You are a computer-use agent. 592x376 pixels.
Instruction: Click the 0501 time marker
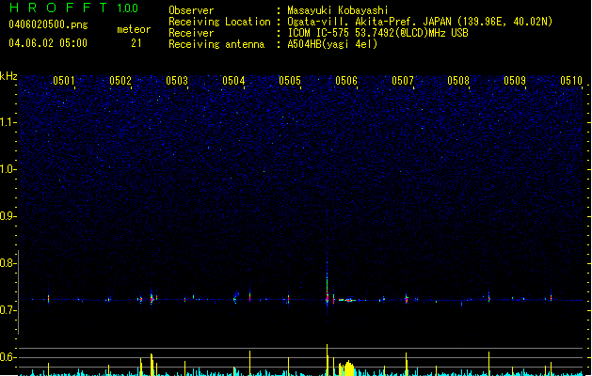click(64, 81)
